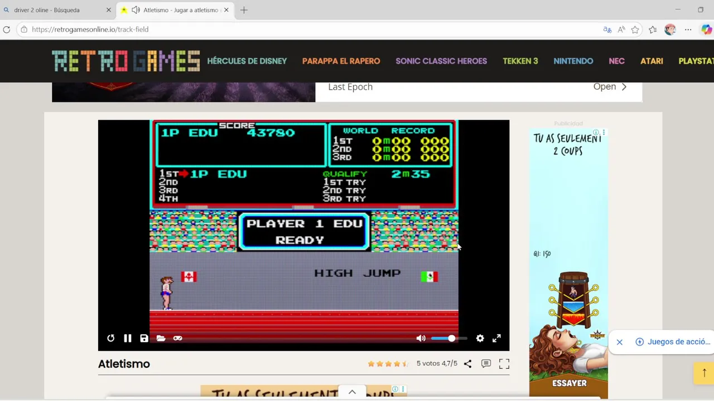Open the NEC category
The height and width of the screenshot is (401, 714).
[x=616, y=61]
